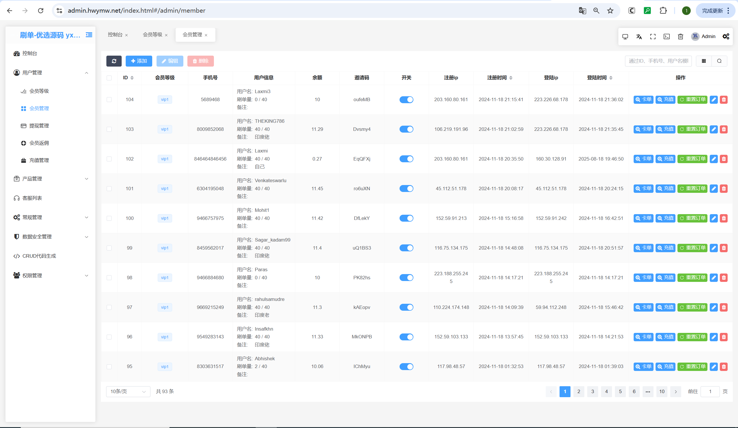Image resolution: width=738 pixels, height=428 pixels.
Task: Click the blue edit pencil for ID 104
Action: (714, 99)
